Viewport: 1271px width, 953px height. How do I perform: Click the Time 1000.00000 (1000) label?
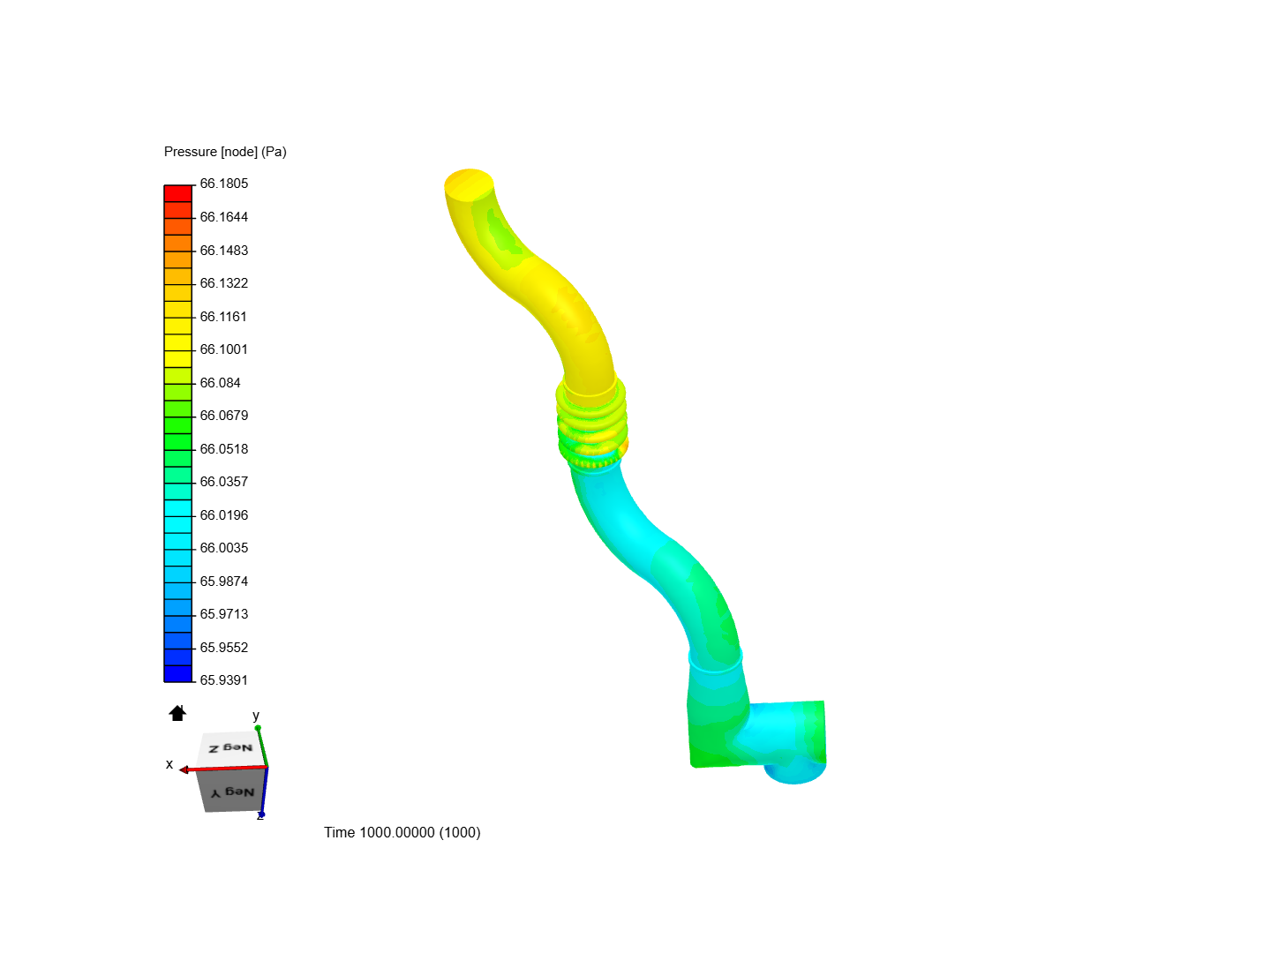(x=402, y=832)
